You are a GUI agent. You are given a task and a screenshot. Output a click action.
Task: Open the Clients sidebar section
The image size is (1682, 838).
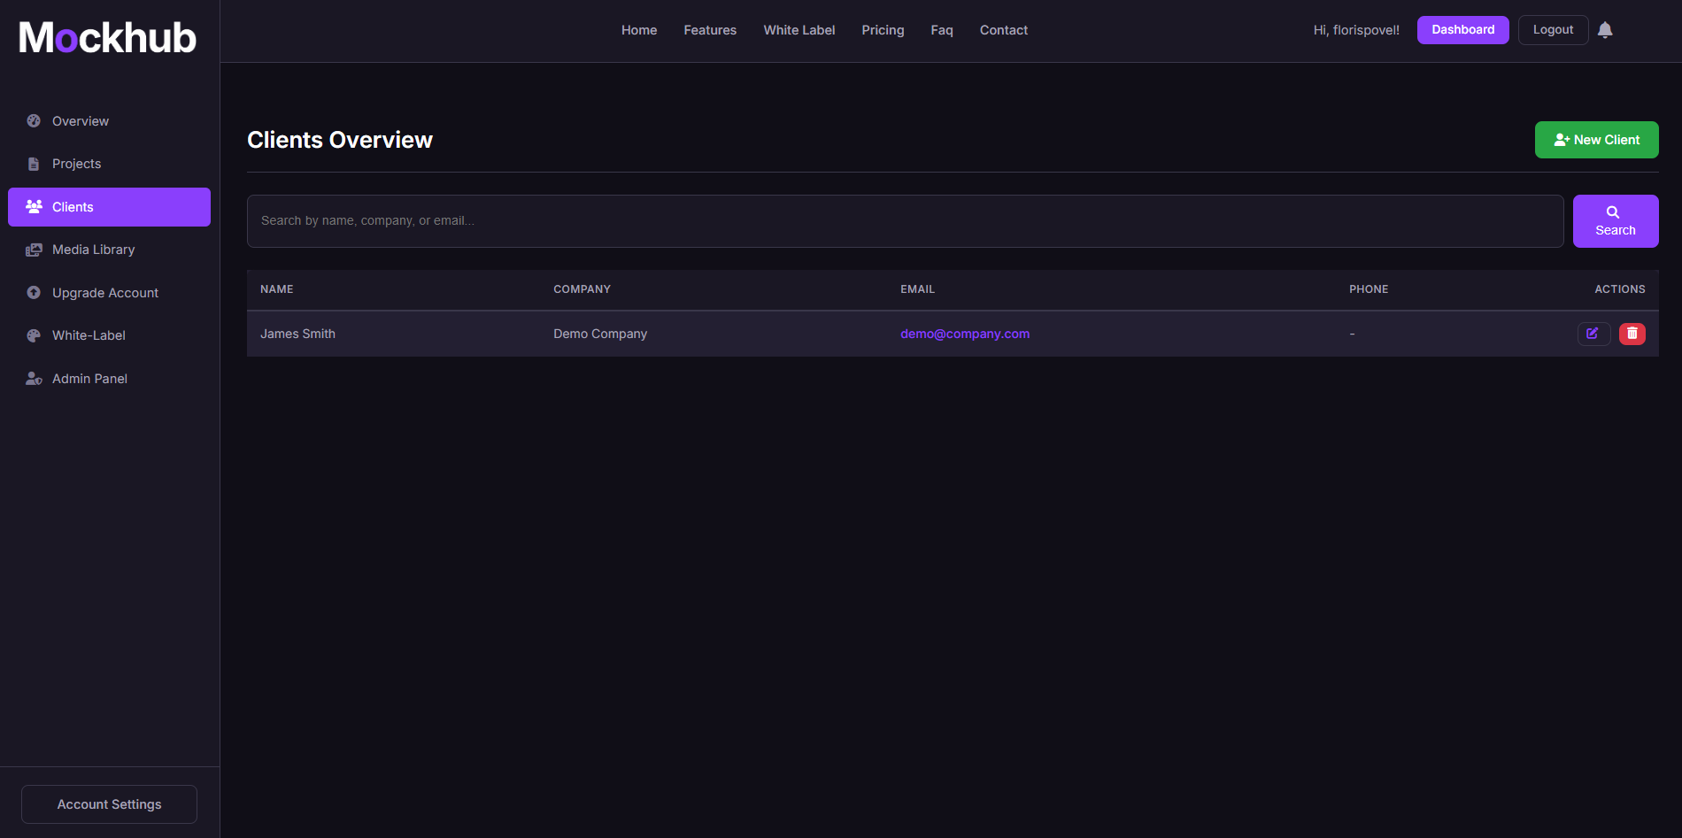(x=109, y=207)
